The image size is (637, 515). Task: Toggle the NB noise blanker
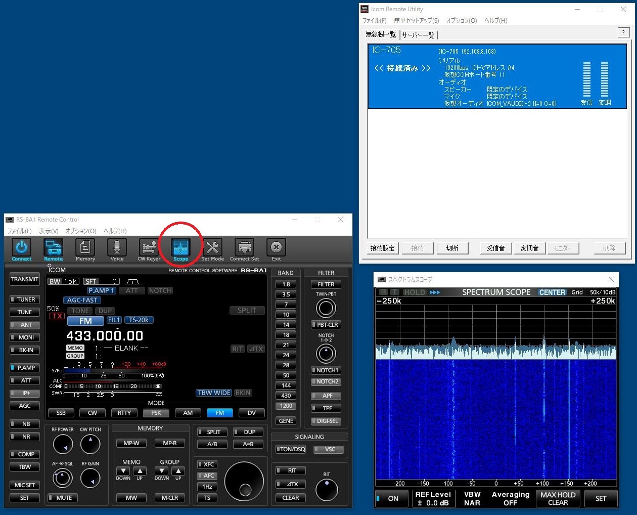(x=25, y=424)
